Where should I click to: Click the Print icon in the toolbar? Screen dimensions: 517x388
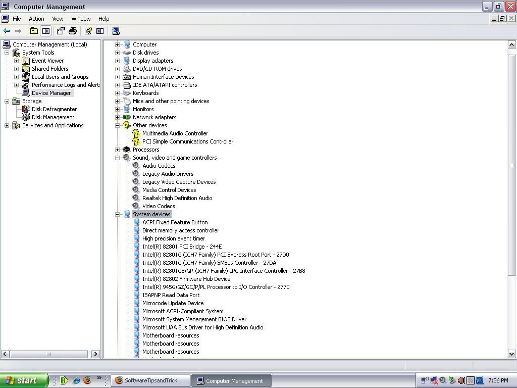73,31
